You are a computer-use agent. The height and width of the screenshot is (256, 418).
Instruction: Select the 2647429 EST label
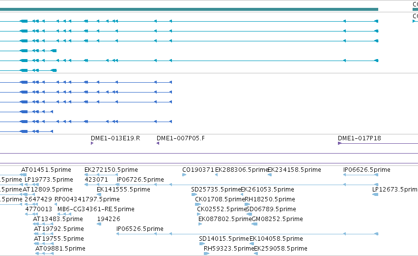[38, 199]
